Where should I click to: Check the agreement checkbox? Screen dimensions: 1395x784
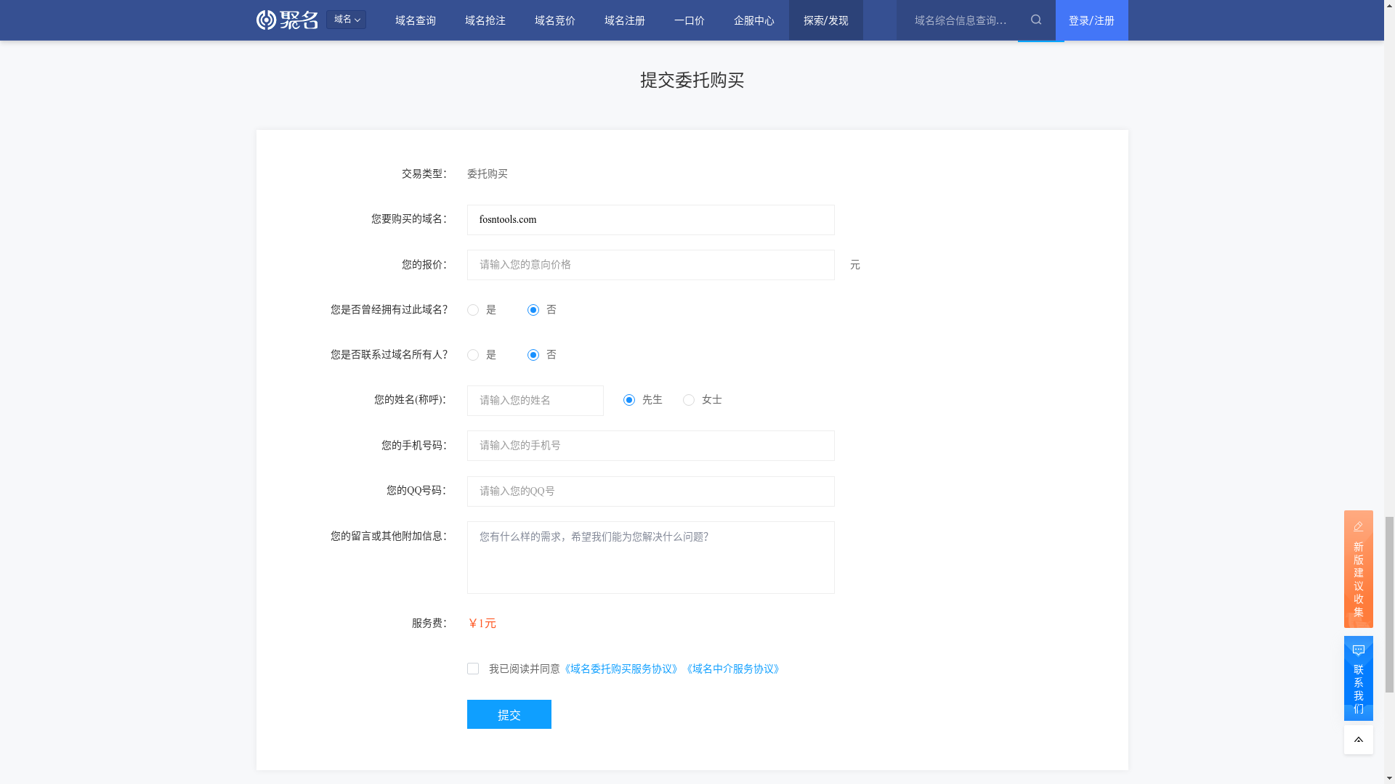473,669
